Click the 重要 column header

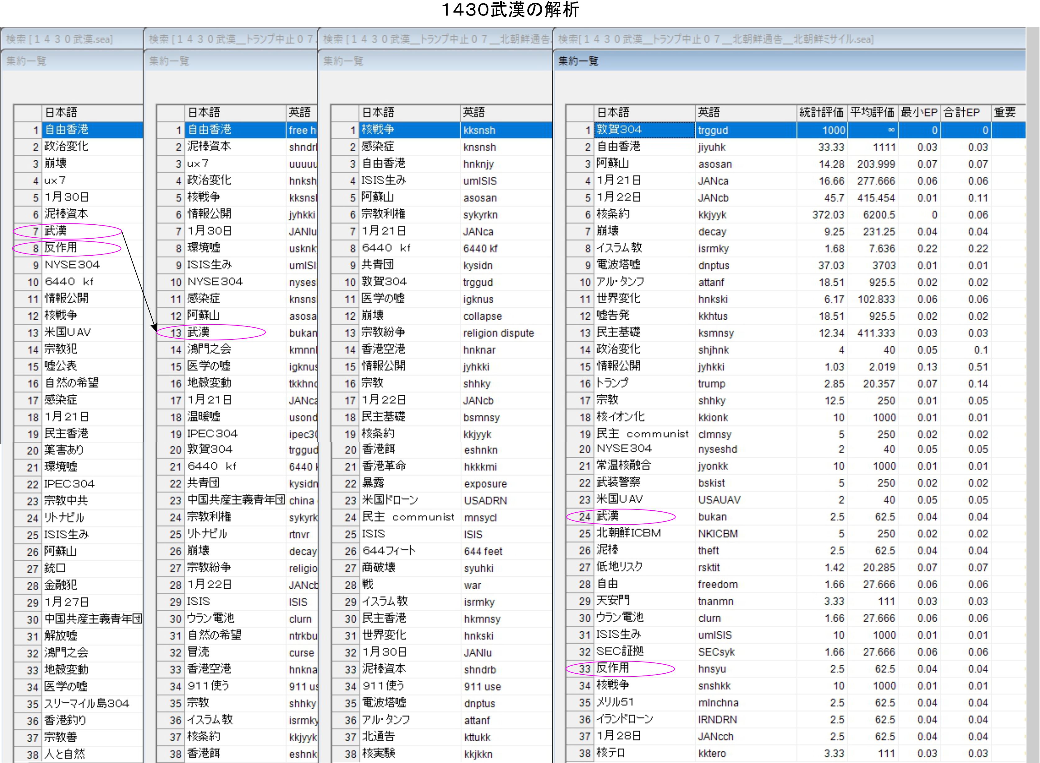click(x=1005, y=112)
